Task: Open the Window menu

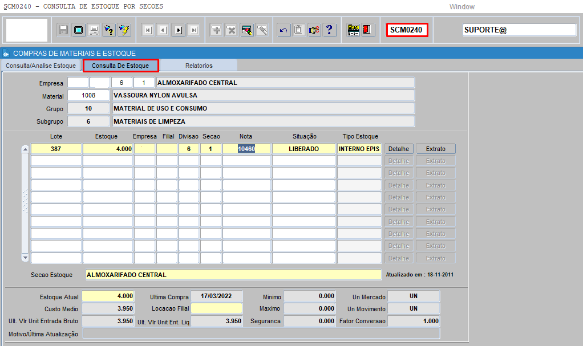Action: (462, 7)
